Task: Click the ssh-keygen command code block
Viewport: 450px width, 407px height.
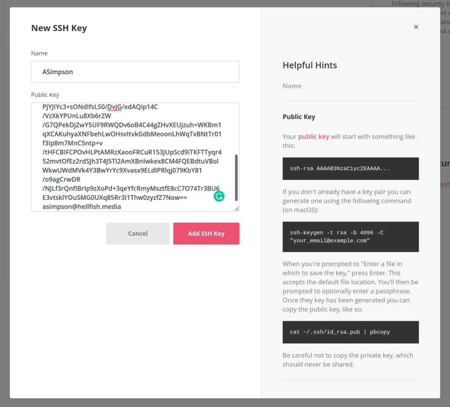Action: 350,237
